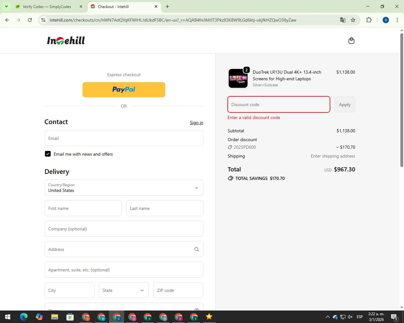Click the Intehill logo
The height and width of the screenshot is (323, 404).
[x=66, y=41]
